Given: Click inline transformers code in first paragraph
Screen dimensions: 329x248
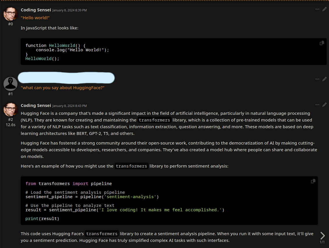Looking at the screenshot, I should pos(154,120).
